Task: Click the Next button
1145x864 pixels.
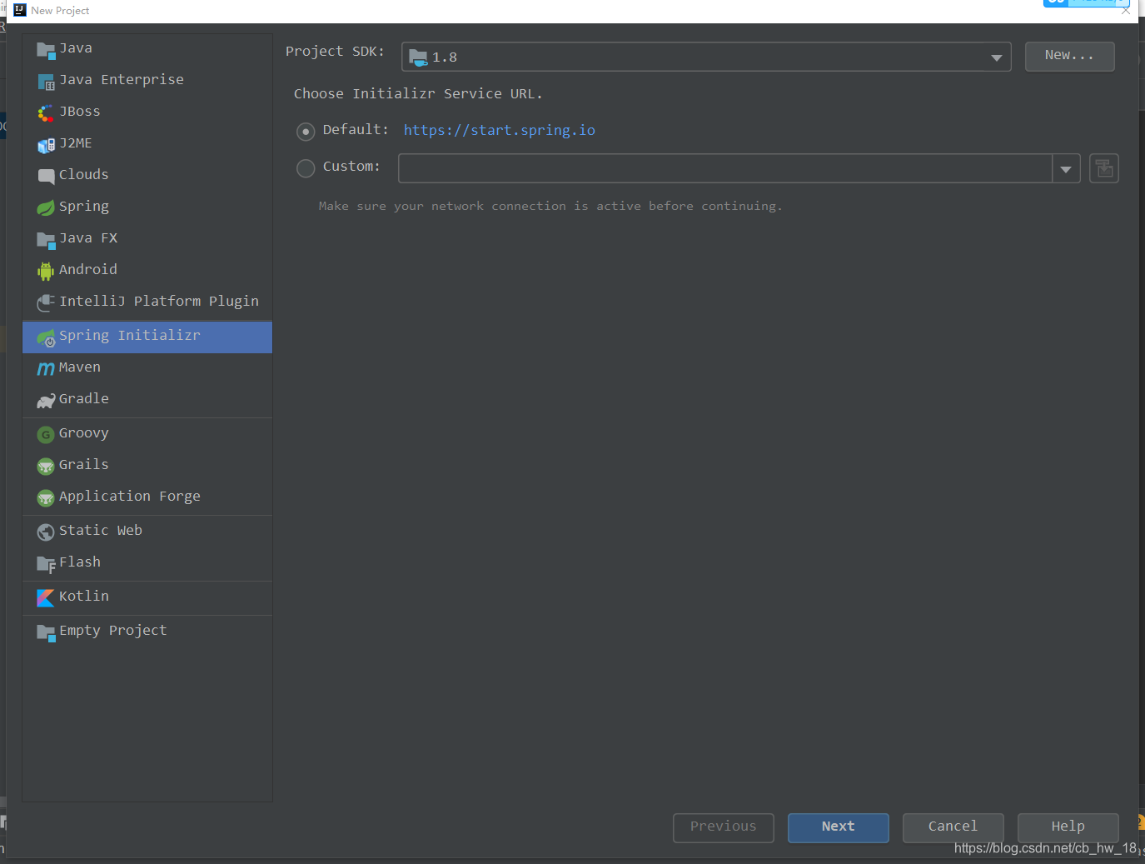Action: coord(838,827)
